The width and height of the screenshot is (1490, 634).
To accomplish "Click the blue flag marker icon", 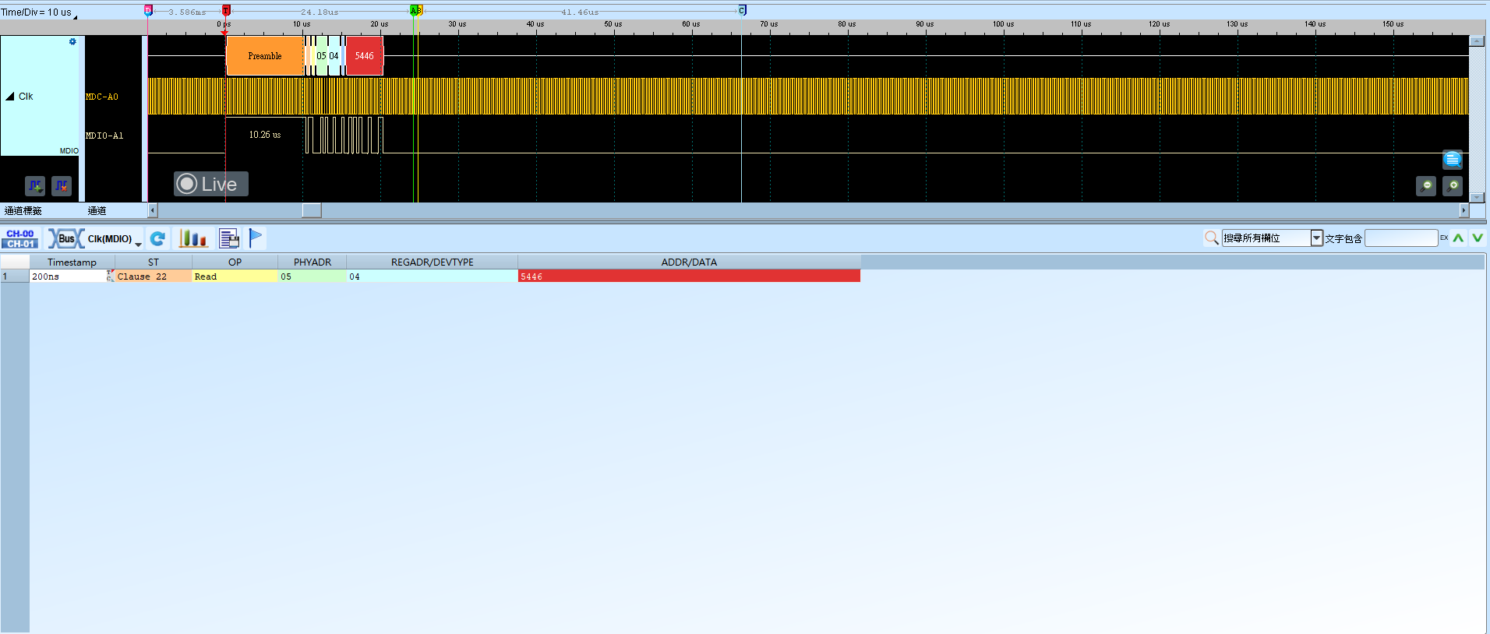I will tap(256, 238).
